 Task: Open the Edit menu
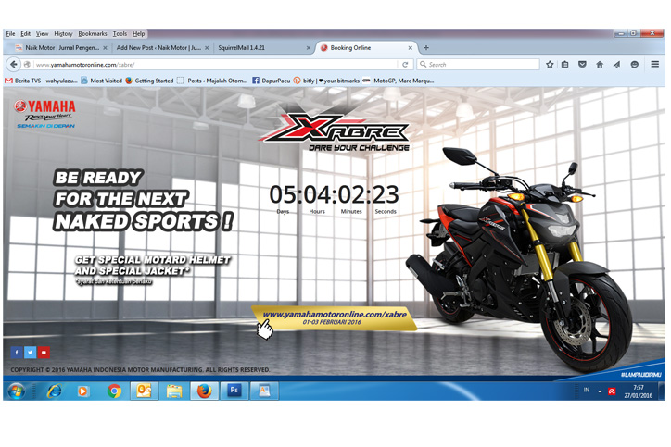(26, 33)
